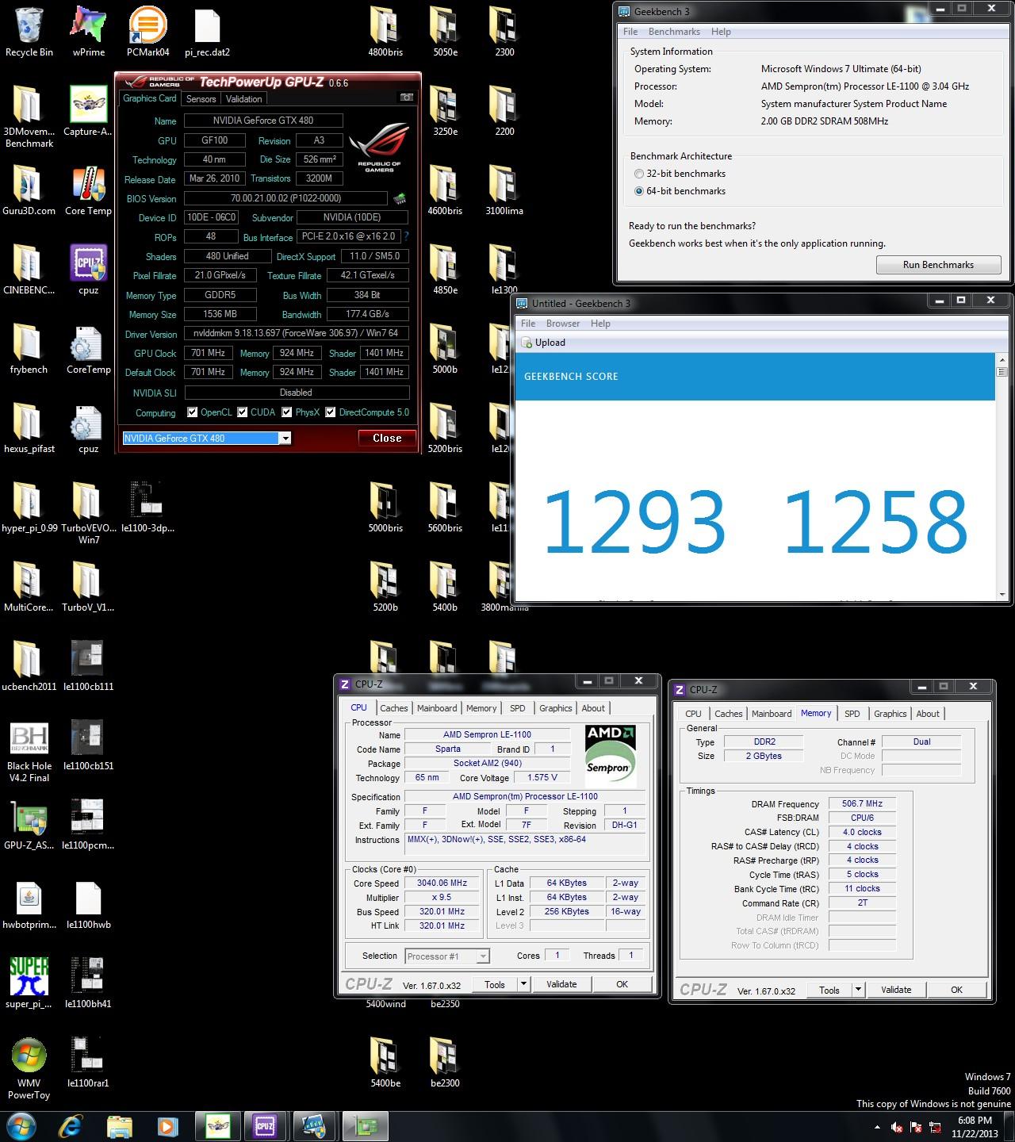The height and width of the screenshot is (1142, 1015).
Task: Open the hexus_pifast folder icon
Action: 29,422
